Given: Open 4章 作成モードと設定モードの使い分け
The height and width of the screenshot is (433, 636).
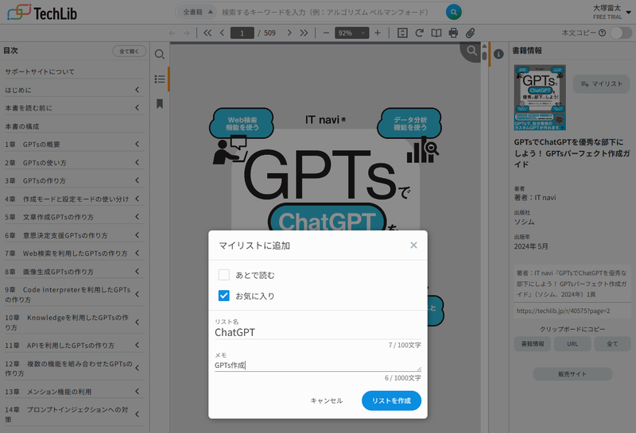Looking at the screenshot, I should (67, 199).
